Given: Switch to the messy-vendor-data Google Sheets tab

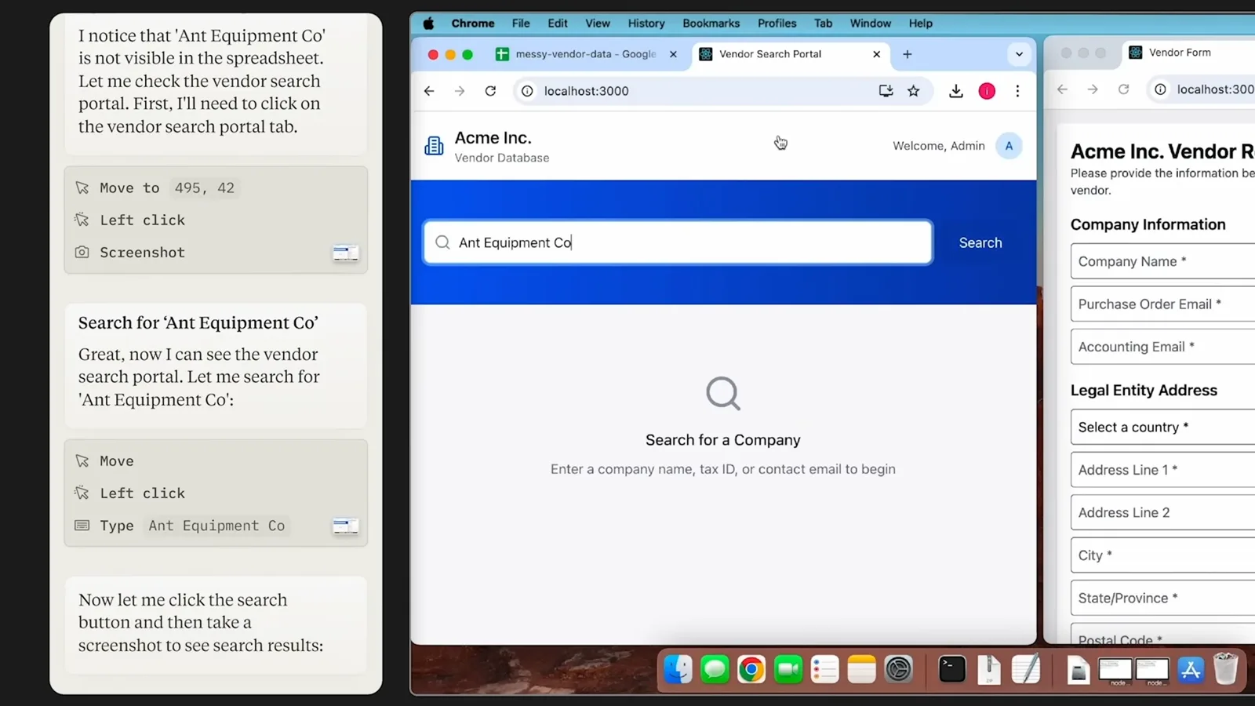Looking at the screenshot, I should pyautogui.click(x=586, y=54).
